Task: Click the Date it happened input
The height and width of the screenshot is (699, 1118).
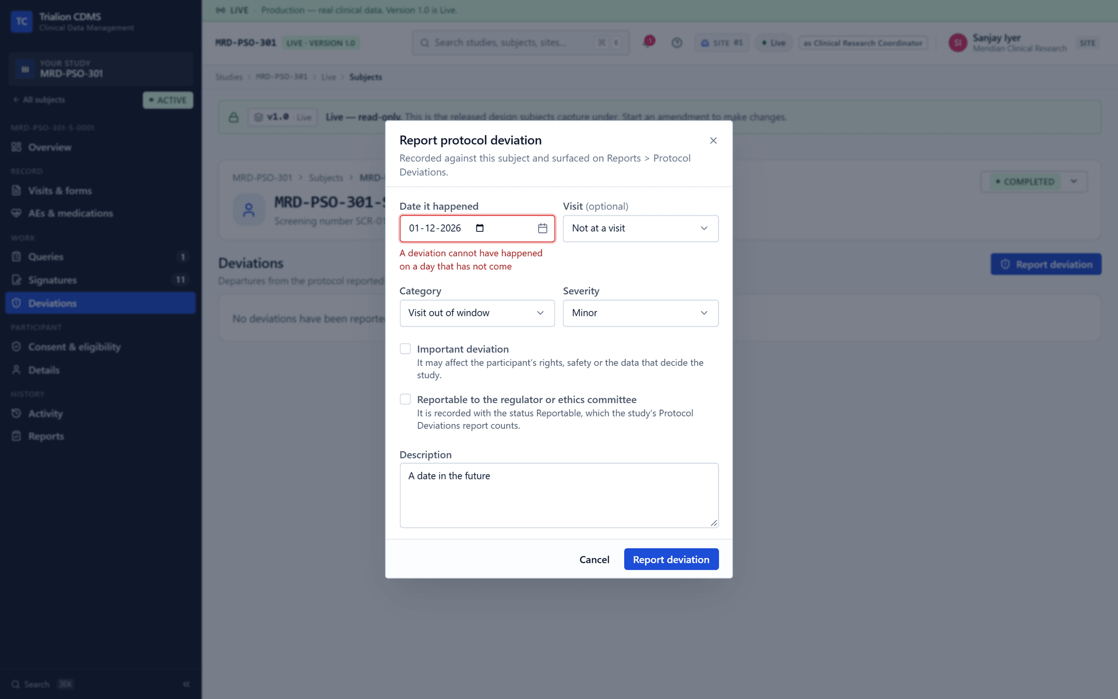Action: coord(477,228)
